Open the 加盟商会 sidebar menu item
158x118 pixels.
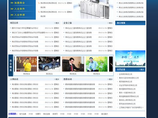coord(20,3)
